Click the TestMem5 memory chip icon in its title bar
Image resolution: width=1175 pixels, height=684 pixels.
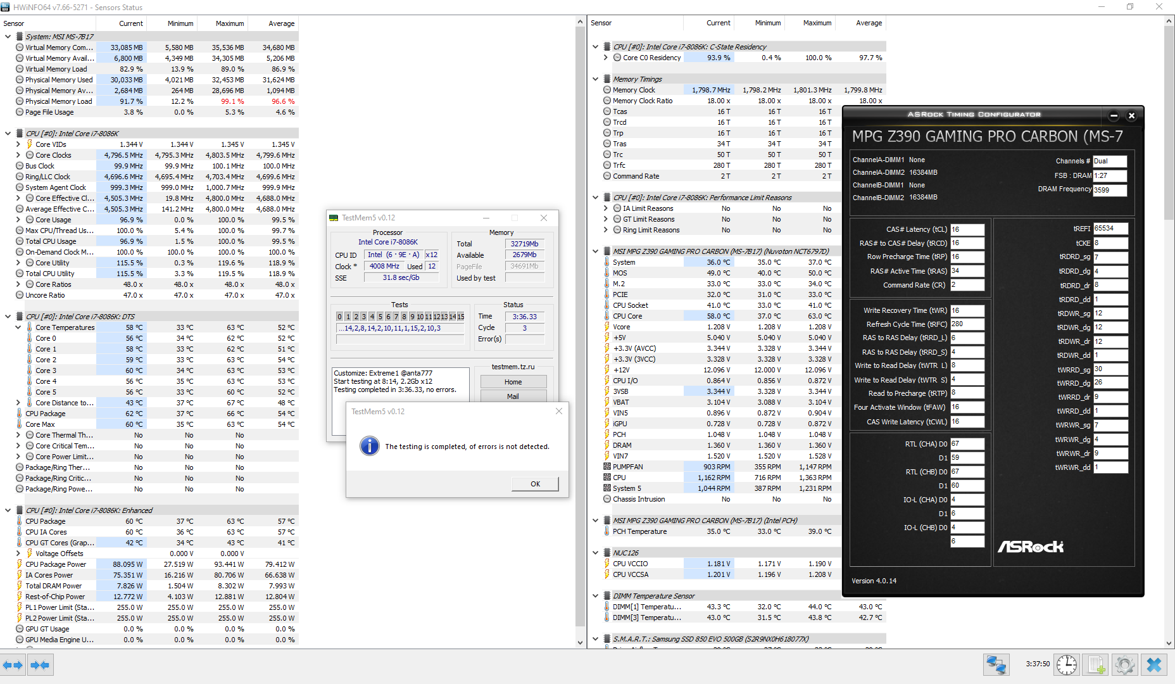(x=334, y=218)
